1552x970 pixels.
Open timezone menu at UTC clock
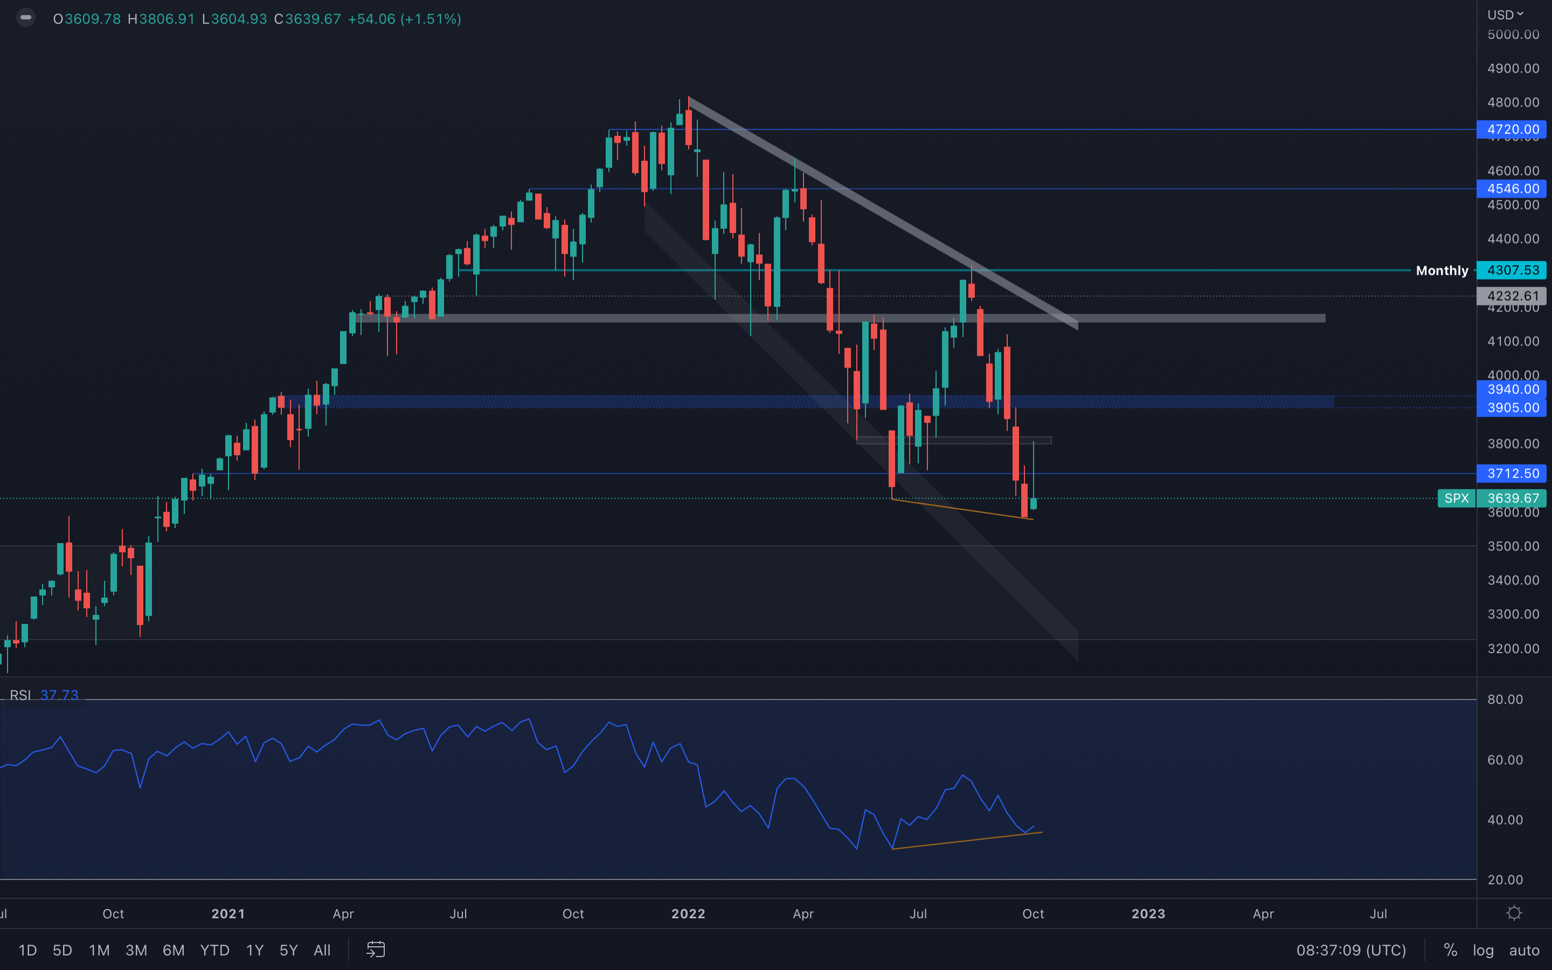(x=1350, y=950)
